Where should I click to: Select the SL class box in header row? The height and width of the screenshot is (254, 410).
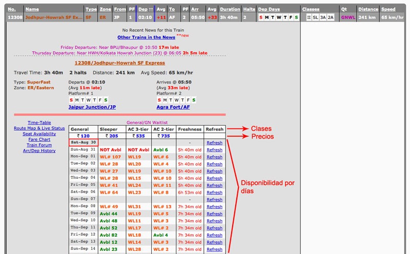316,17
